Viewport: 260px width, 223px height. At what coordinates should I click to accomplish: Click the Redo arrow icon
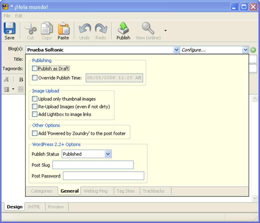click(101, 28)
